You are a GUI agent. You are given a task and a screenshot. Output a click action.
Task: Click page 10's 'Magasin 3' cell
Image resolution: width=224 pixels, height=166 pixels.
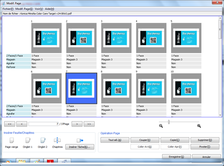pyautogui.click(x=186, y=110)
